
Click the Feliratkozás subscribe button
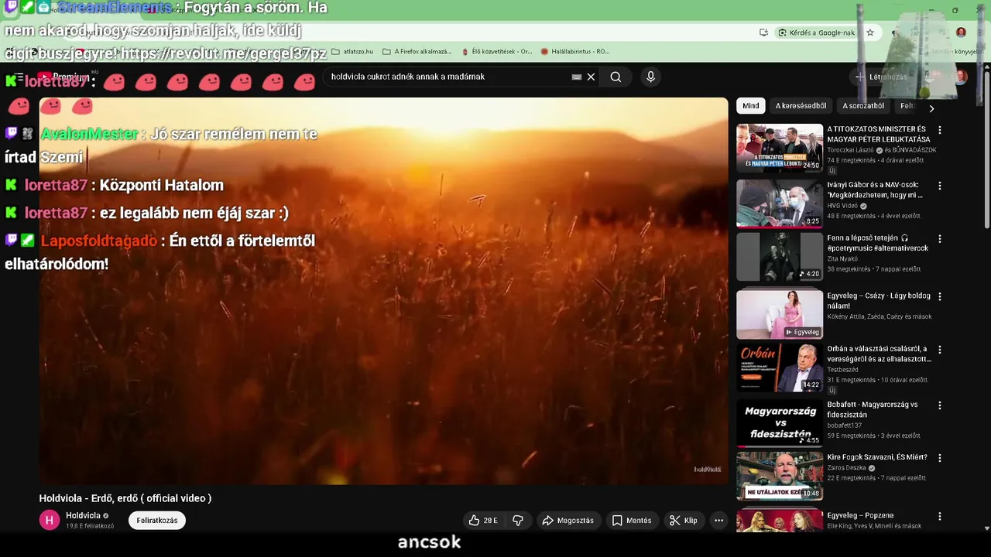point(157,521)
